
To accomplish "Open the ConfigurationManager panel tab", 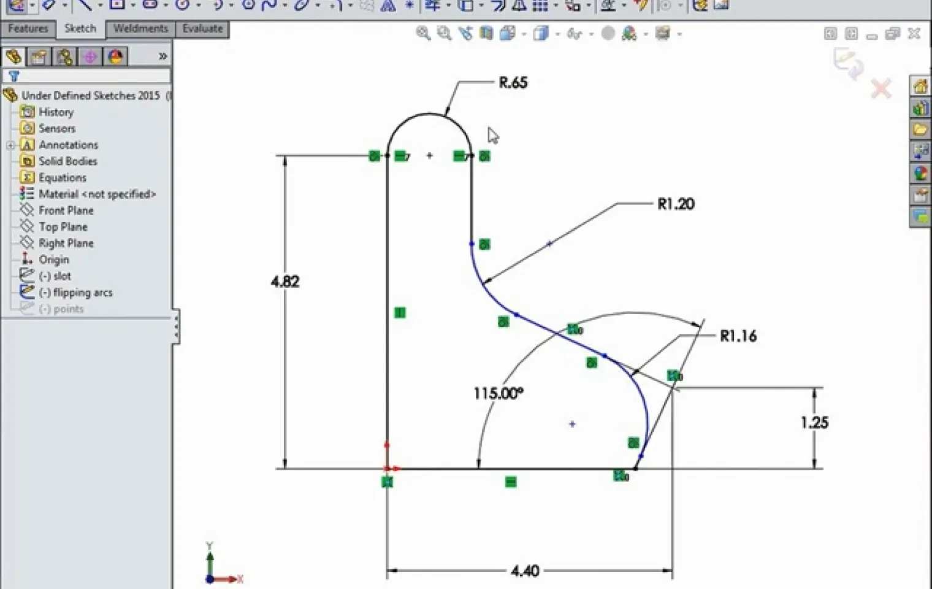I will coord(64,57).
